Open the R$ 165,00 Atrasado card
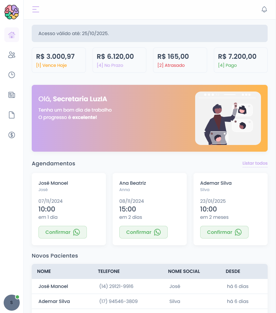The image size is (276, 313). pyautogui.click(x=180, y=60)
